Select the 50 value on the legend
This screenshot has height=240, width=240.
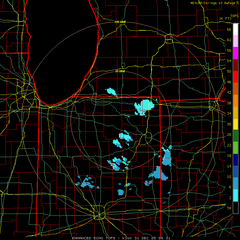pos(229,71)
